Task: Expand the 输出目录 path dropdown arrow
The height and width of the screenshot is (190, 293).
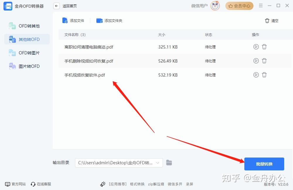Action: click(158, 163)
